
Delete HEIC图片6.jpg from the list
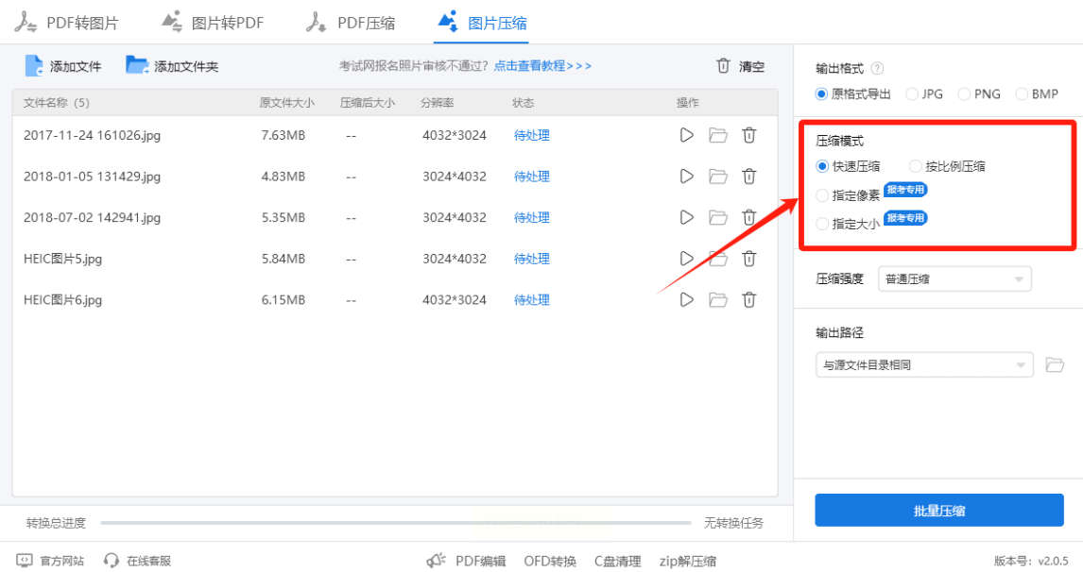pos(749,299)
